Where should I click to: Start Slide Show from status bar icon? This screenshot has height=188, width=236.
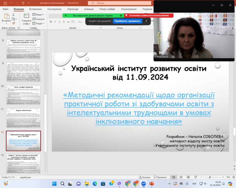click(196, 177)
